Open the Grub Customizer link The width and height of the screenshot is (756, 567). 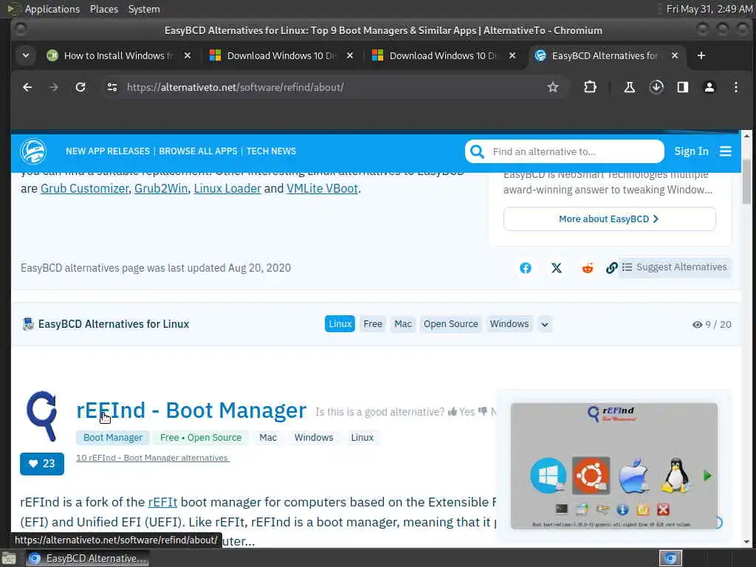(x=84, y=188)
